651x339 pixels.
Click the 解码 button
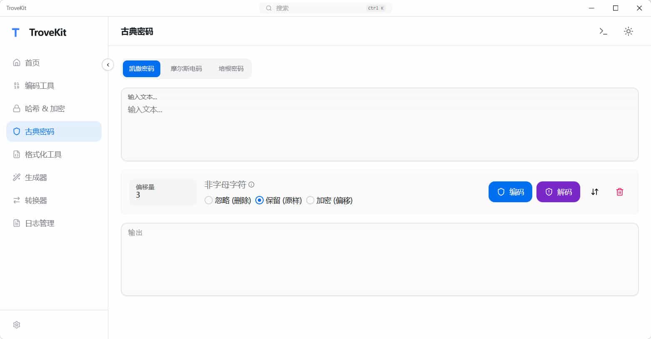tap(558, 192)
